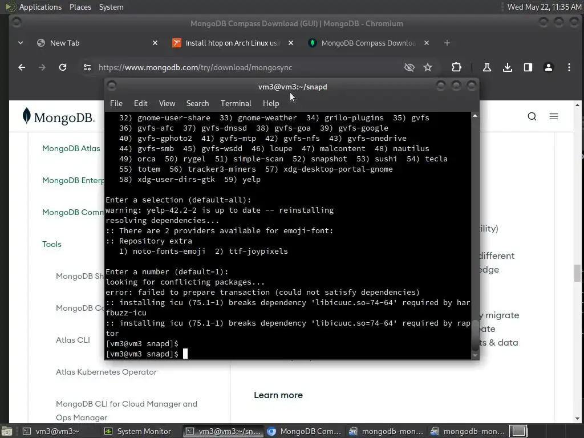Click the workspace switcher in taskbar
The image size is (584, 438).
[518, 431]
